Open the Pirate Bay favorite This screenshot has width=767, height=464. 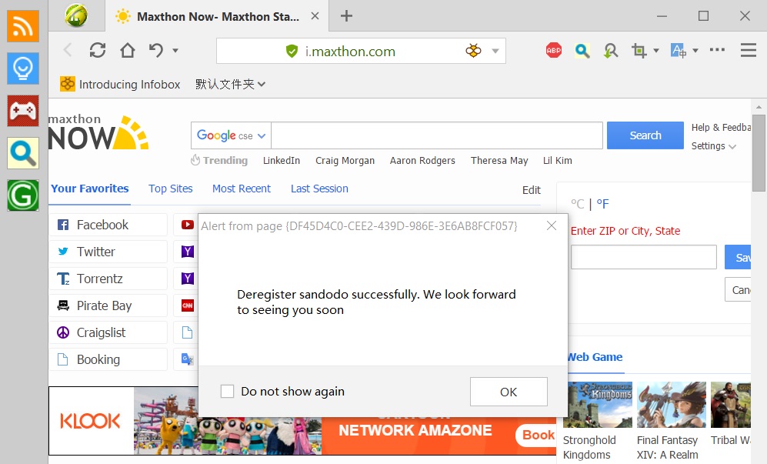pyautogui.click(x=108, y=305)
